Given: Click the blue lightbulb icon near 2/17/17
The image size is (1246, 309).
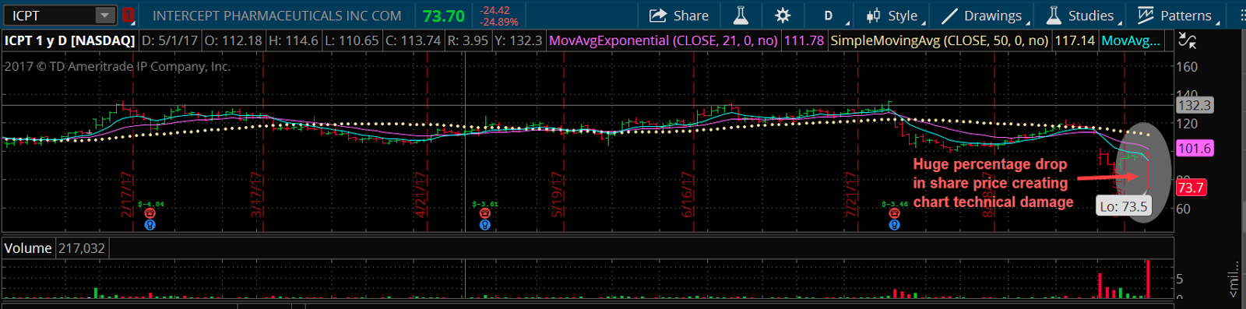Looking at the screenshot, I should (150, 225).
